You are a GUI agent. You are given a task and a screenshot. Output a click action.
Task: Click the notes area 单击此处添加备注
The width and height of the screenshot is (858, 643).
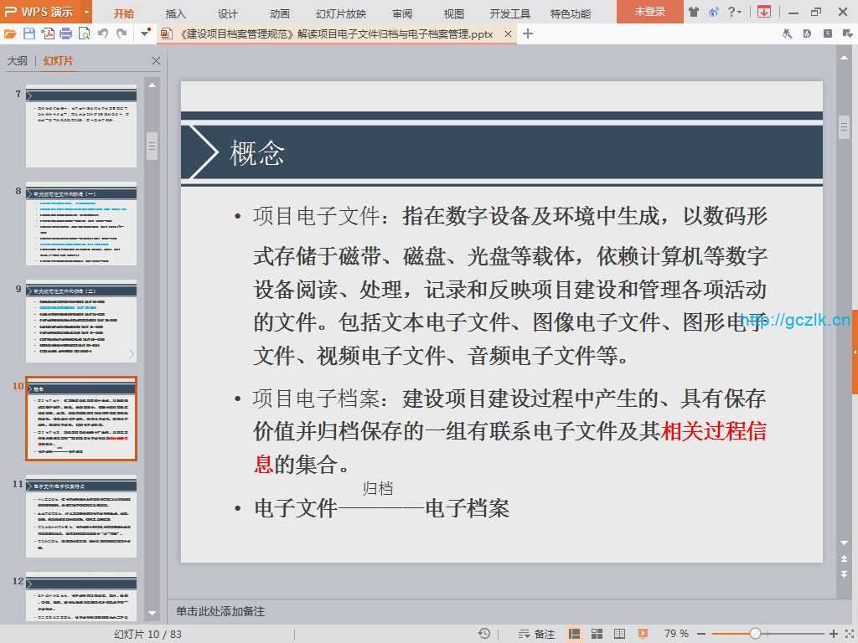pyautogui.click(x=220, y=611)
